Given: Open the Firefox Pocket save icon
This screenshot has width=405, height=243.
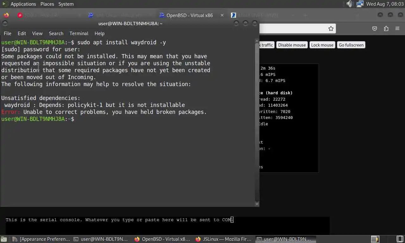Looking at the screenshot, I should 375,28.
